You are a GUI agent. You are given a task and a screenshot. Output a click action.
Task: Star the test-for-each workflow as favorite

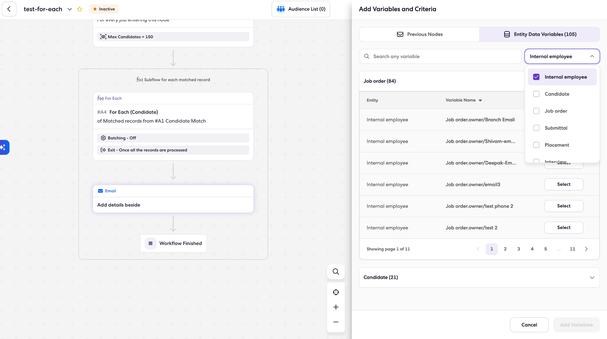79,9
